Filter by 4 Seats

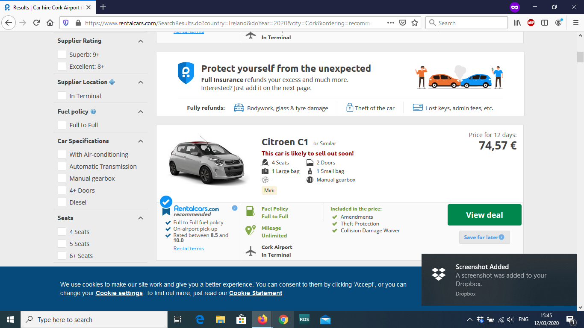click(62, 231)
